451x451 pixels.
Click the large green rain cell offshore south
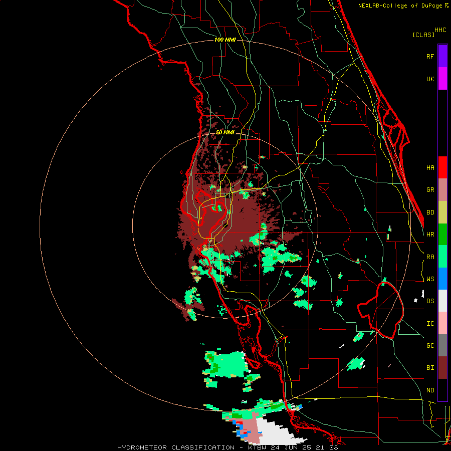[x=227, y=365]
